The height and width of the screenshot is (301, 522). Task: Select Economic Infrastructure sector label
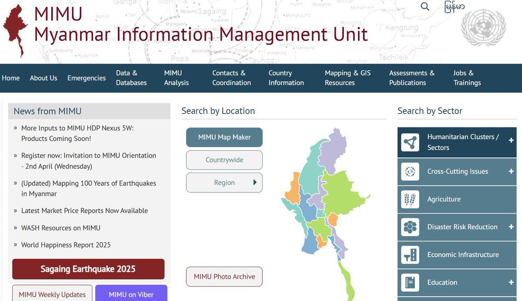(463, 255)
